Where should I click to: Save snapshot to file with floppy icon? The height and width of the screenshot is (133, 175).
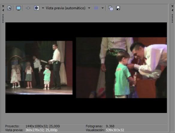point(118,8)
